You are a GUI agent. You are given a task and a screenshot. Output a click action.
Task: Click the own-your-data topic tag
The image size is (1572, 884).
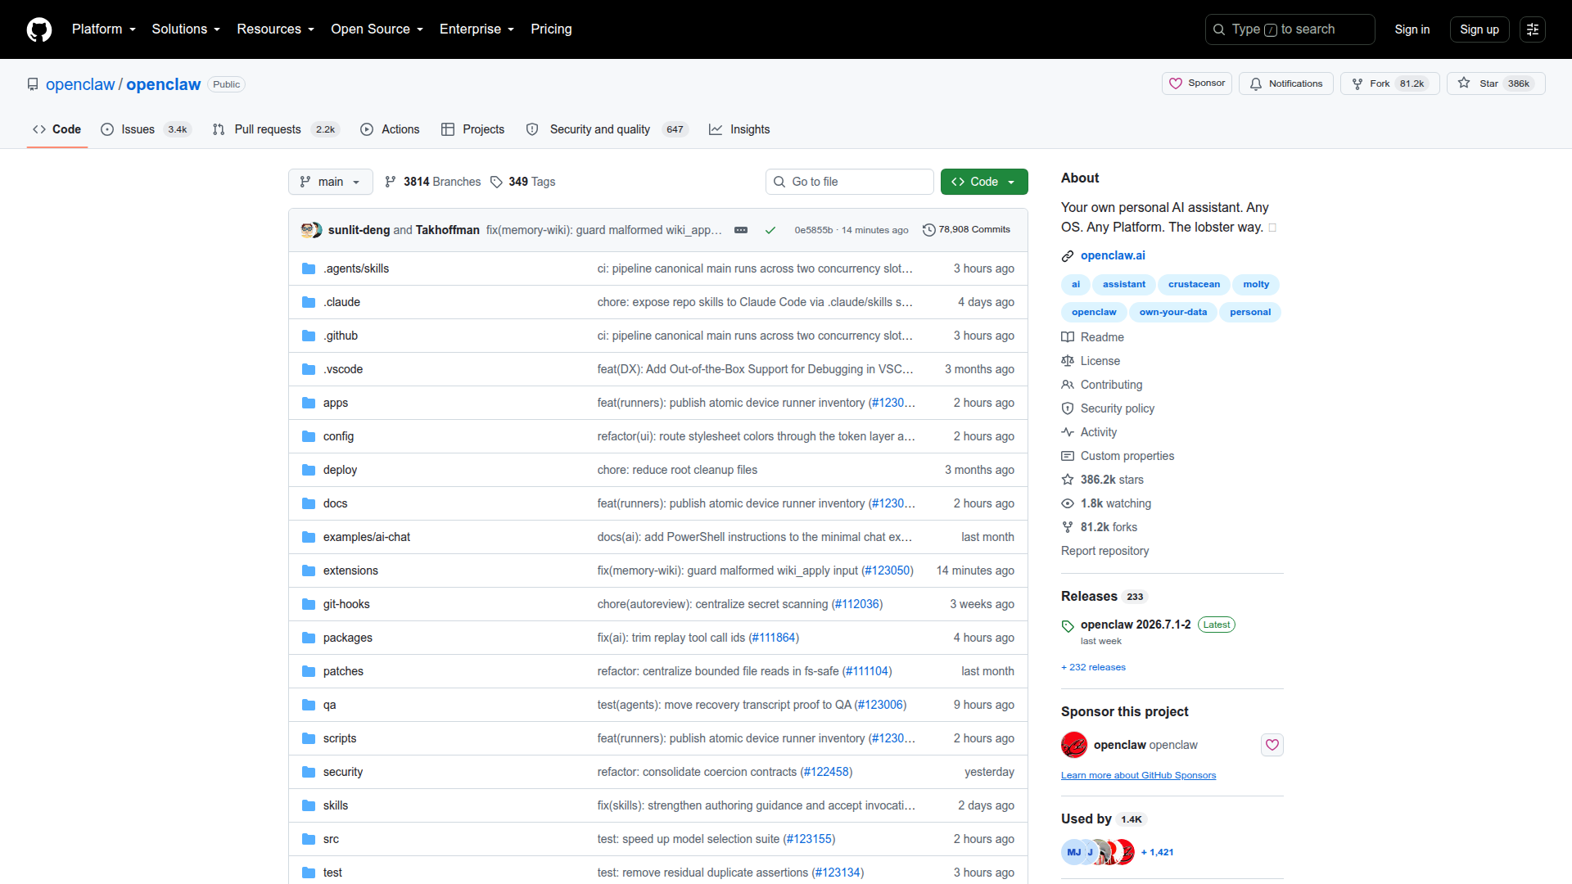tap(1172, 313)
